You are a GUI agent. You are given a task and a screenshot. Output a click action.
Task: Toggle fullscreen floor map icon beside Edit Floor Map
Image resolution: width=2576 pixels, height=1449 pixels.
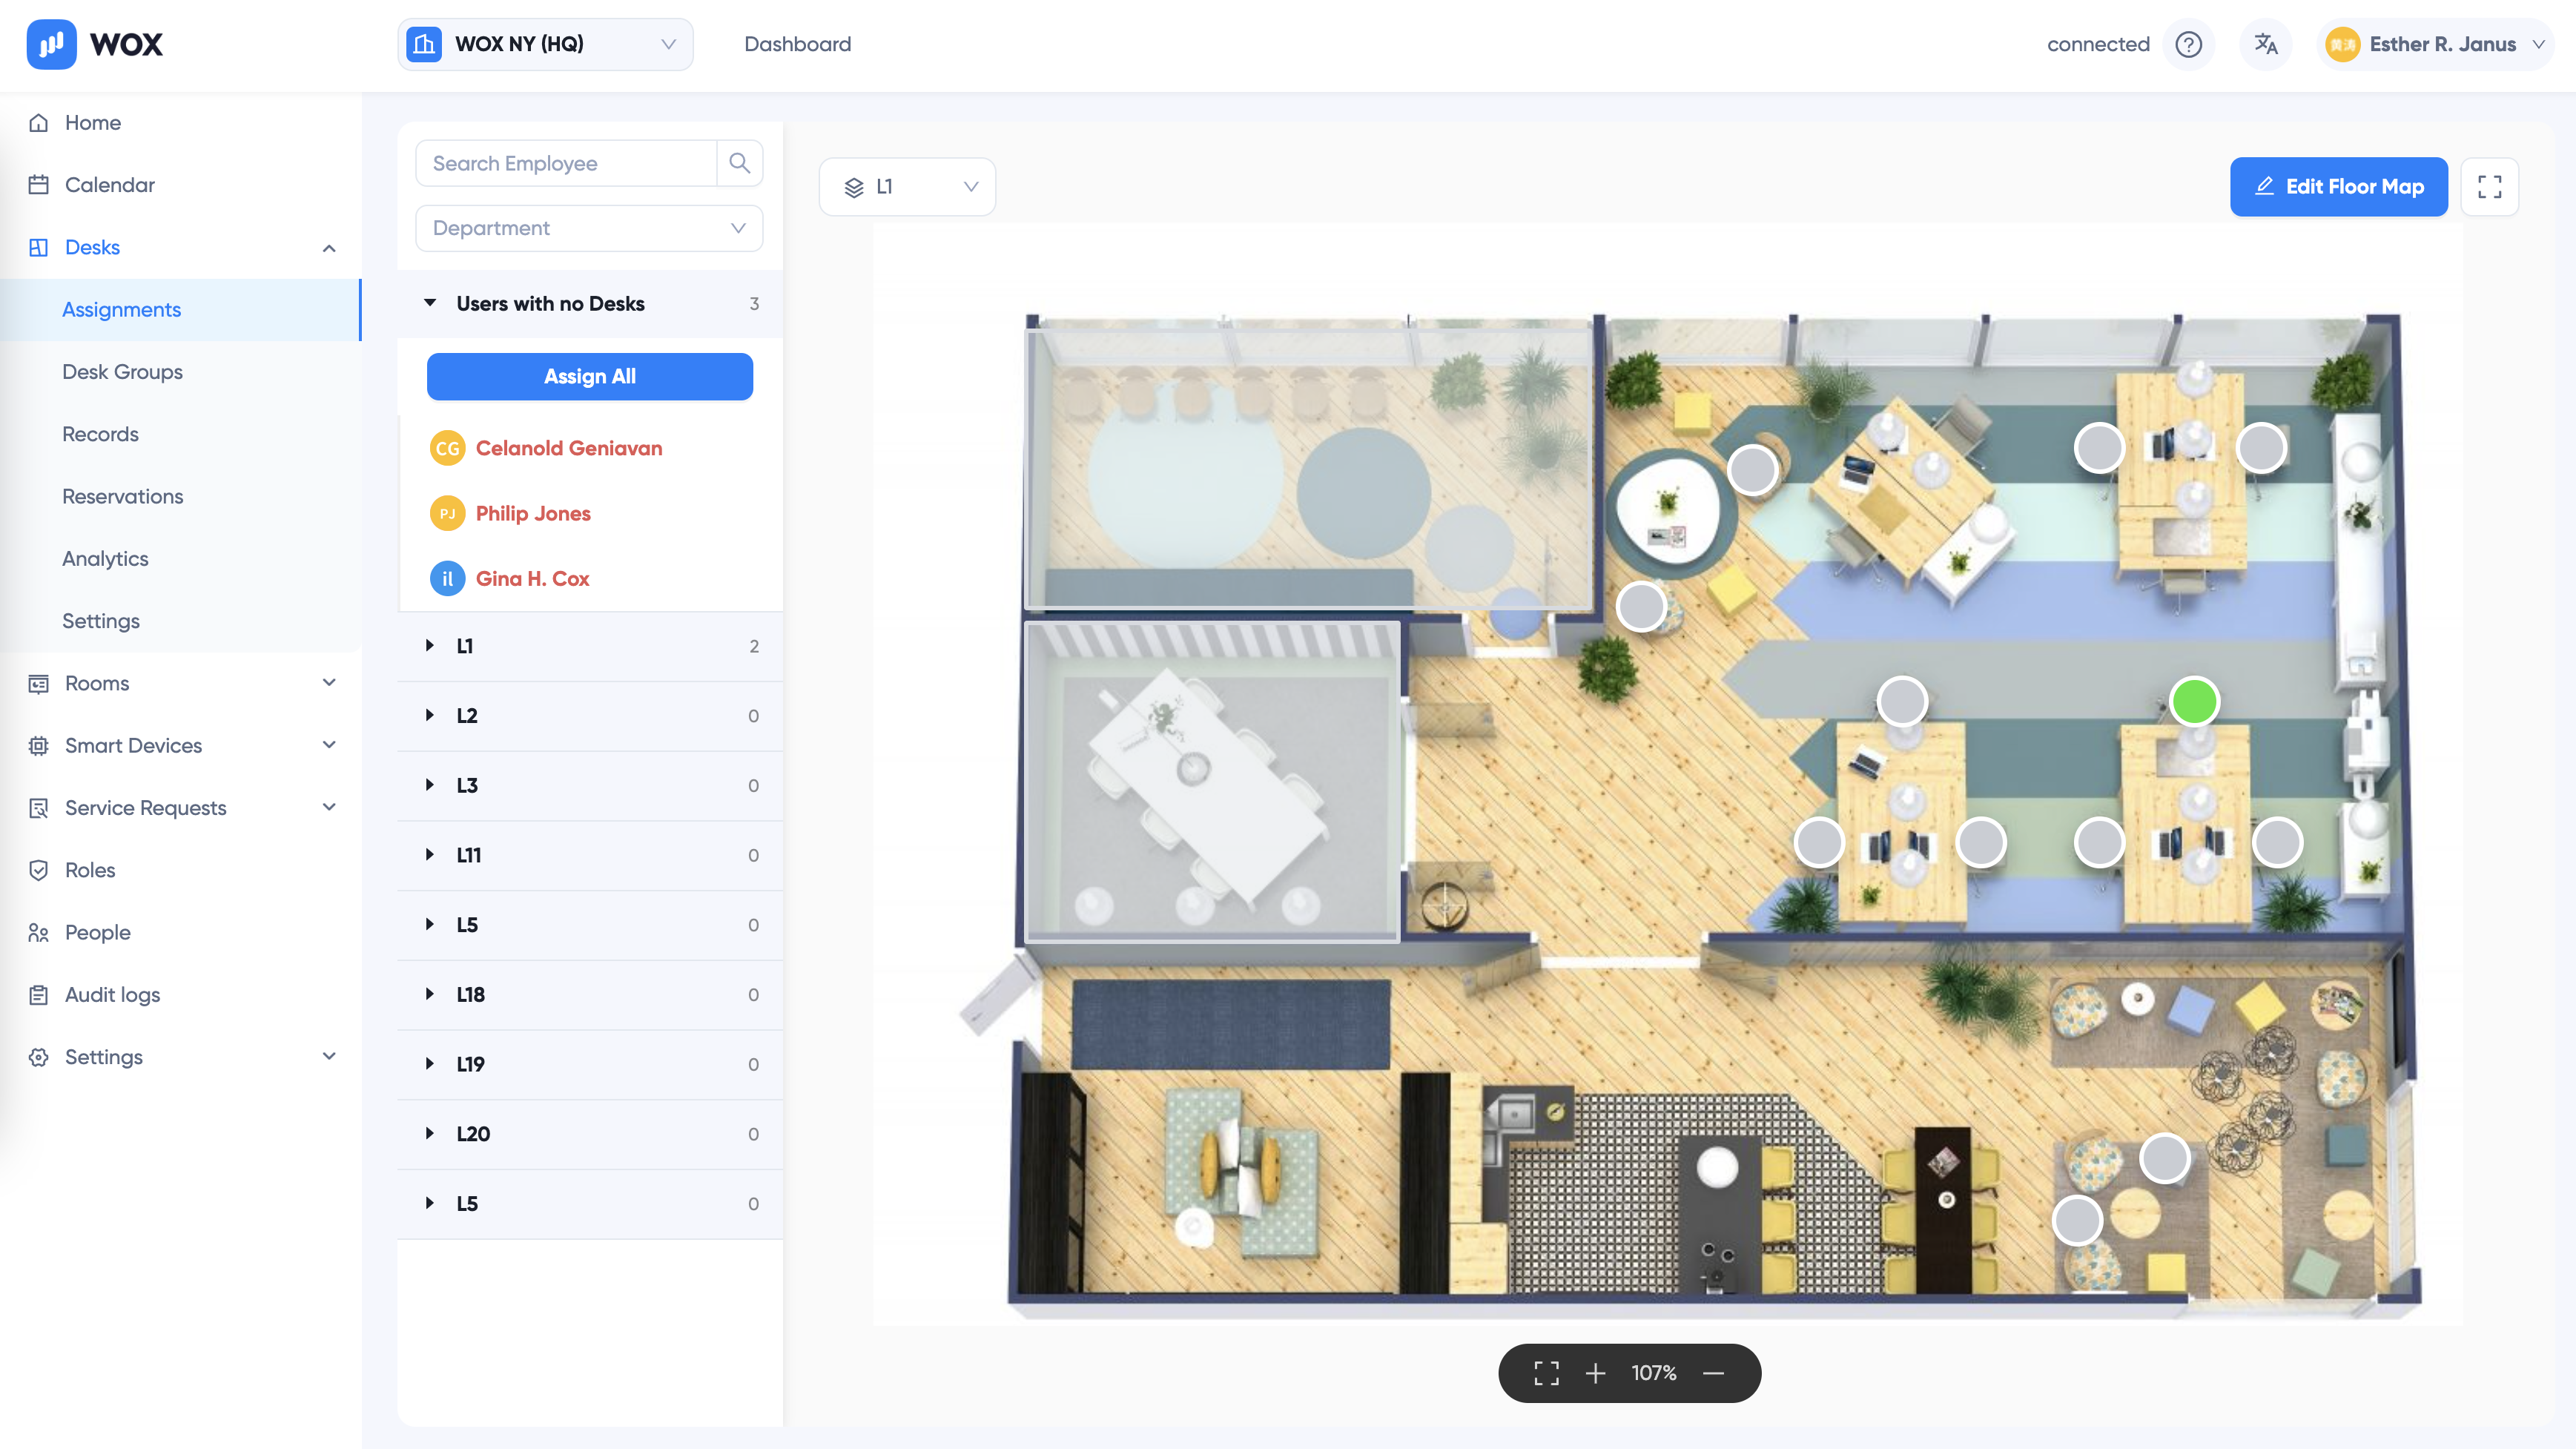pyautogui.click(x=2489, y=187)
